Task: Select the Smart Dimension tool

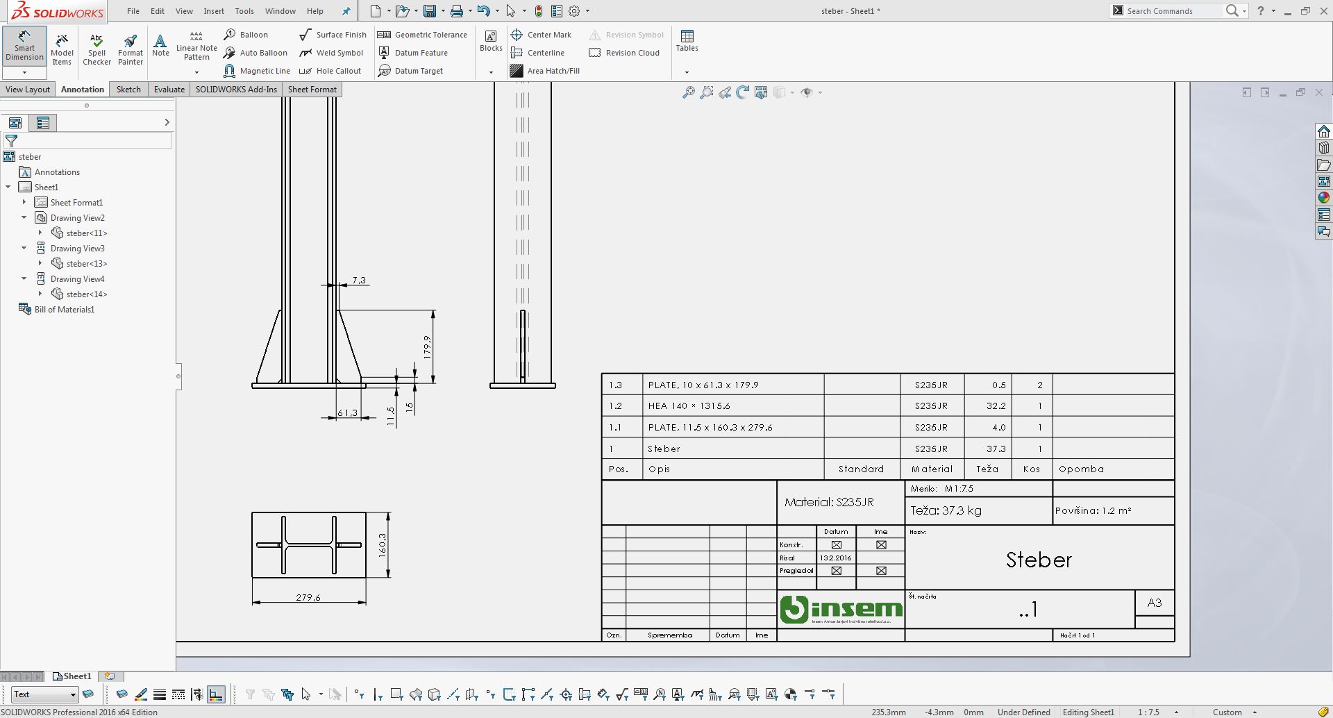Action: pyautogui.click(x=24, y=45)
